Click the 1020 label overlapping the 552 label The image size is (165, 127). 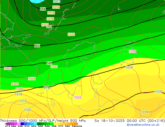(45, 25)
